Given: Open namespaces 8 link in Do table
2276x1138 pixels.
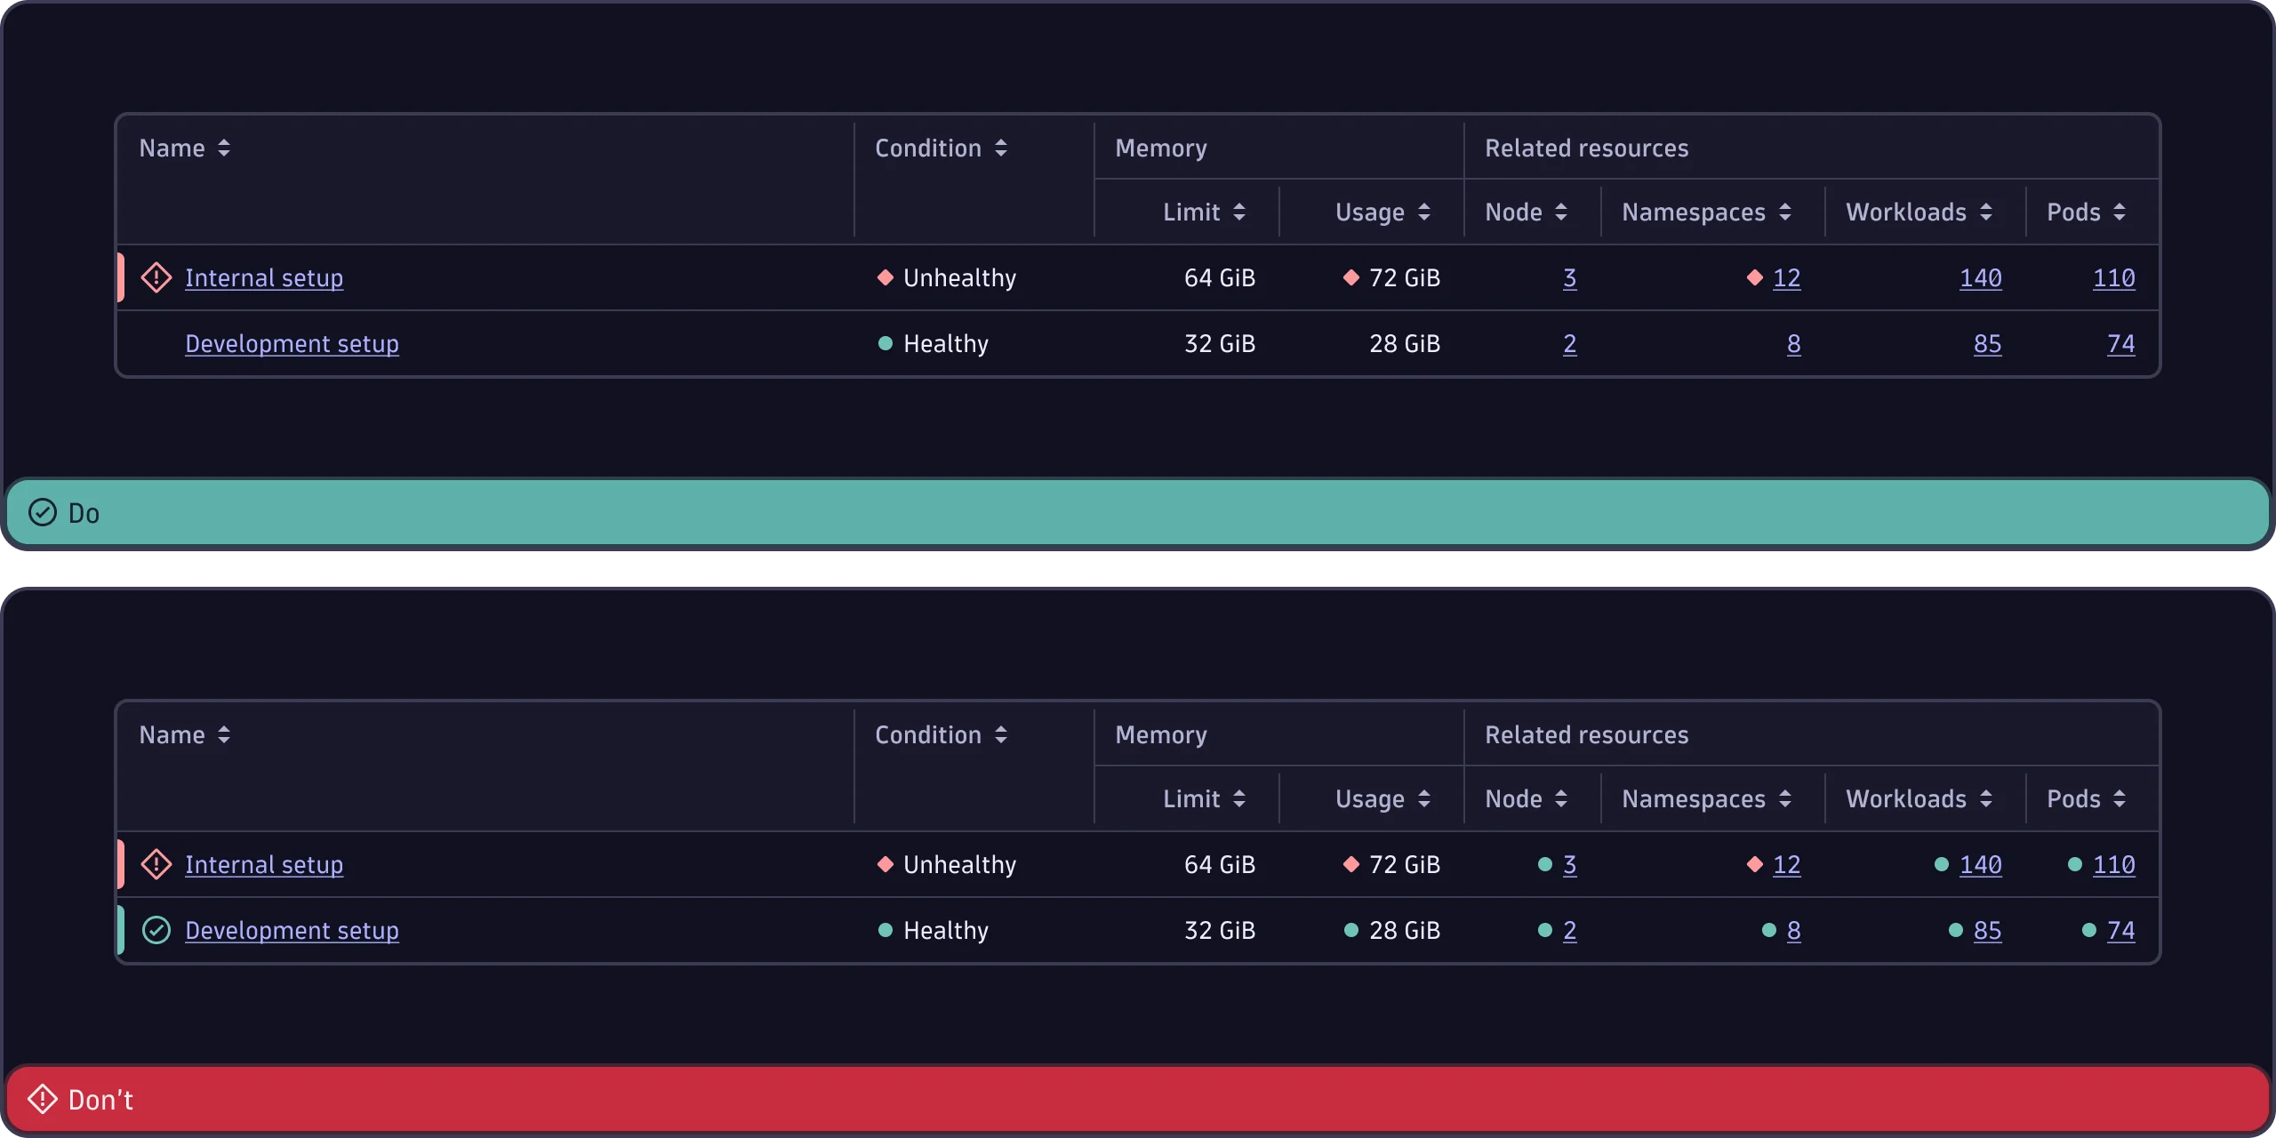Looking at the screenshot, I should [x=1794, y=344].
